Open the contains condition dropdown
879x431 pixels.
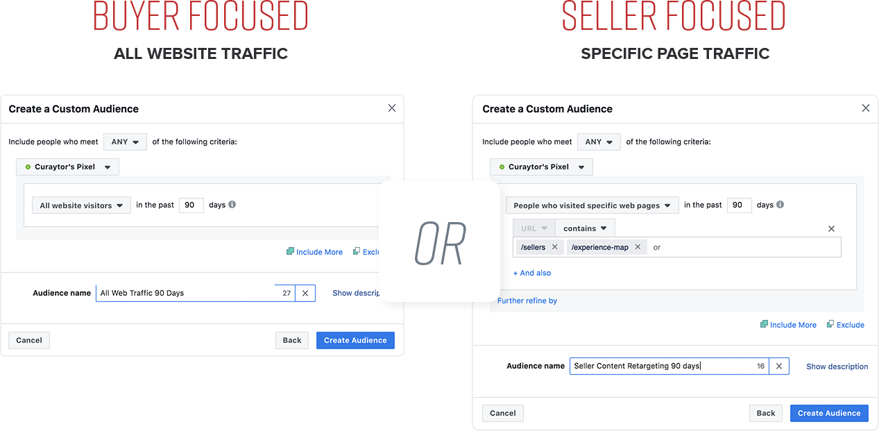(585, 228)
